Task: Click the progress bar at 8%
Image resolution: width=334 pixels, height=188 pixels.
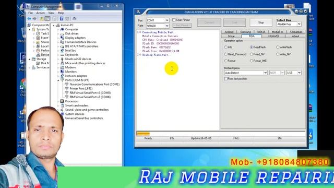Action: pyautogui.click(x=221, y=134)
